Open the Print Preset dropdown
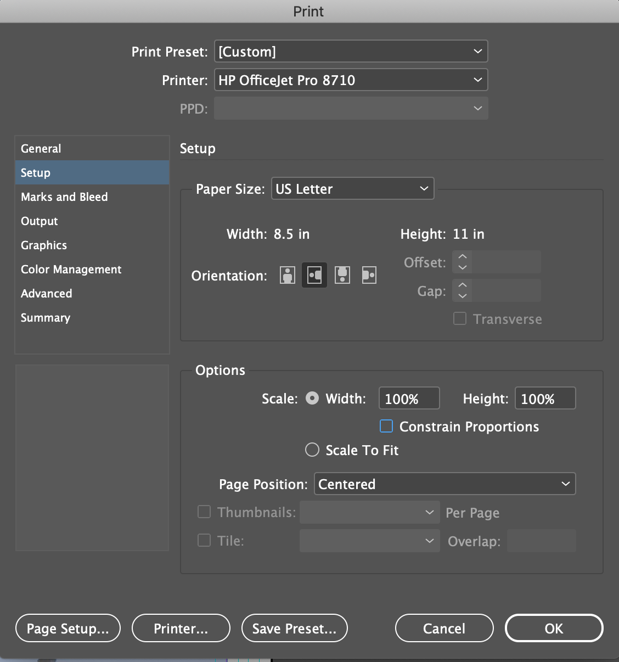This screenshot has height=662, width=619. pyautogui.click(x=351, y=51)
